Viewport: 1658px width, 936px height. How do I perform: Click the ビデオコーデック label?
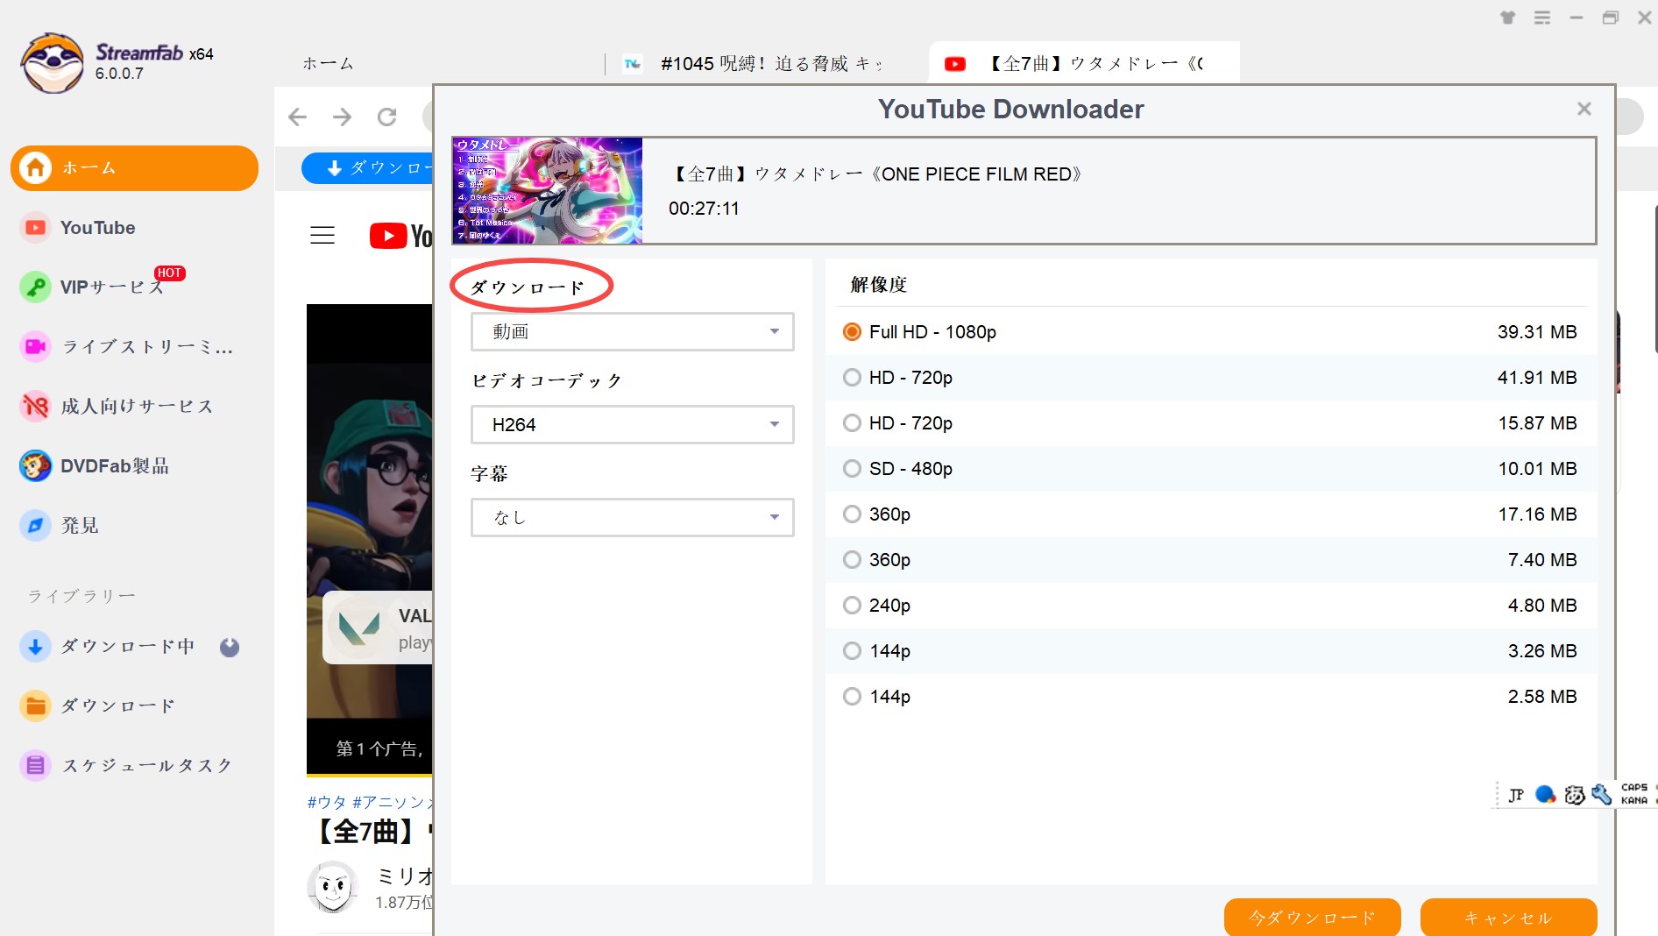[547, 380]
